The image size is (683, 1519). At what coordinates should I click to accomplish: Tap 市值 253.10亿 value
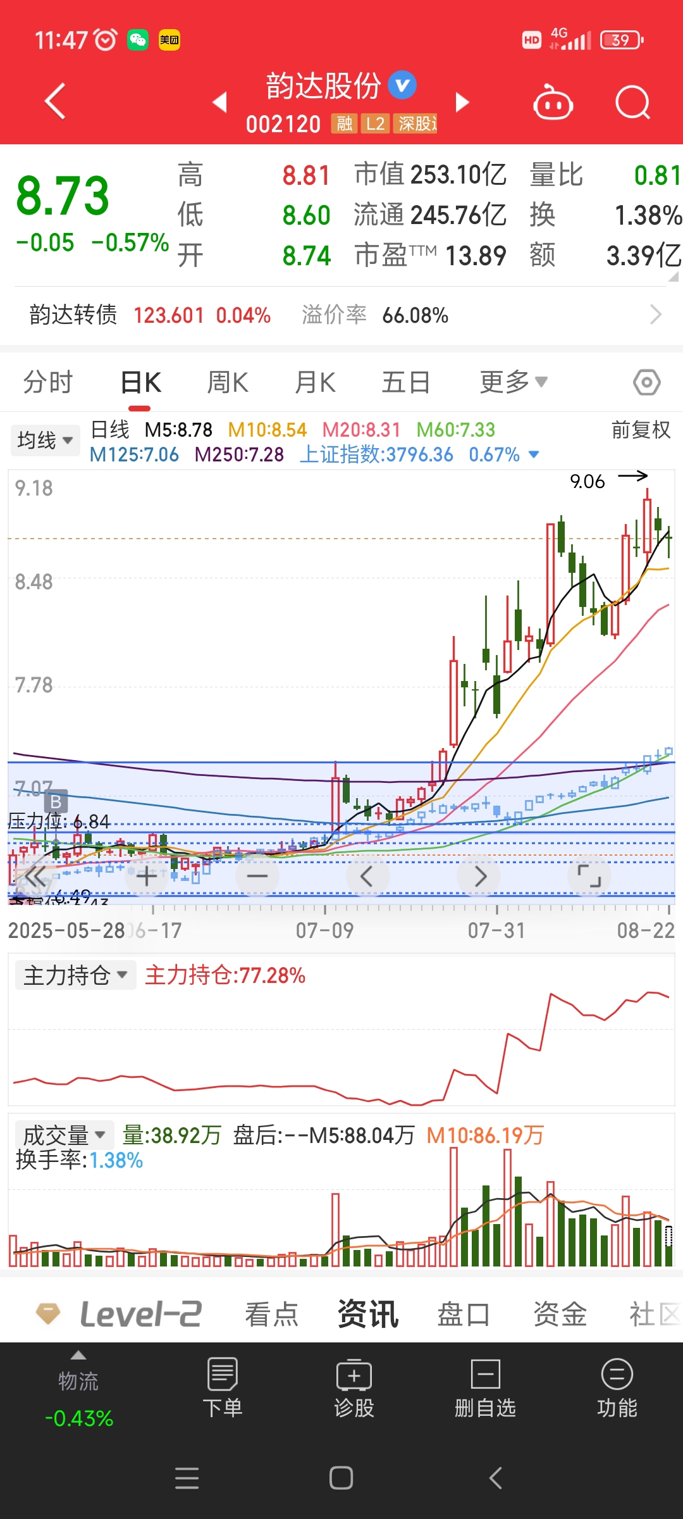[x=430, y=174]
